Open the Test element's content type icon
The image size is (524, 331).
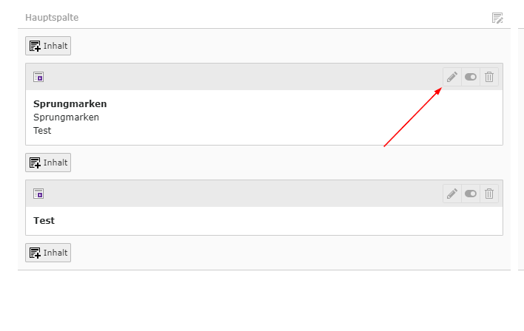pyautogui.click(x=38, y=194)
